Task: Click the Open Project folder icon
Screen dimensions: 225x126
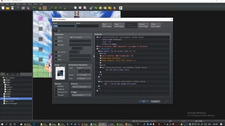Action: [x=8, y=8]
